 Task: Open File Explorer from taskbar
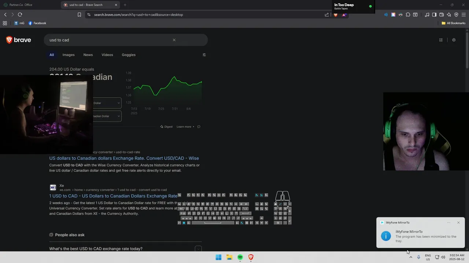[x=229, y=257]
